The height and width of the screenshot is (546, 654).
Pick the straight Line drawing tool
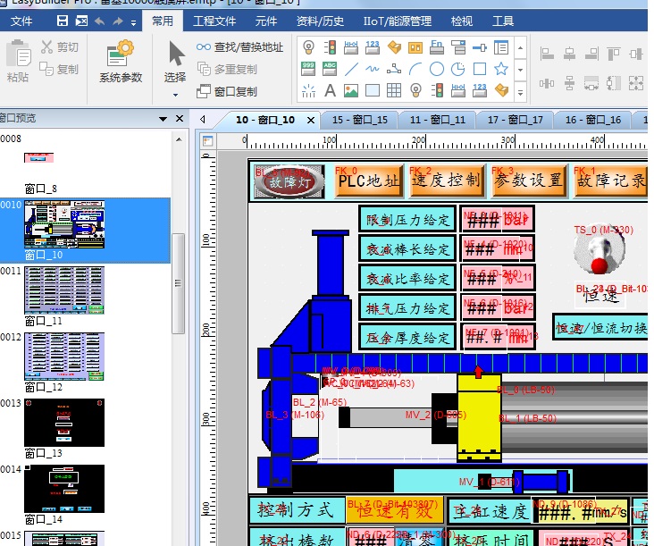point(351,69)
